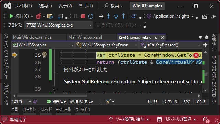The width and height of the screenshot is (220, 124).
Task: Click the vertical scrollbar up arrow
Action: (x=206, y=52)
